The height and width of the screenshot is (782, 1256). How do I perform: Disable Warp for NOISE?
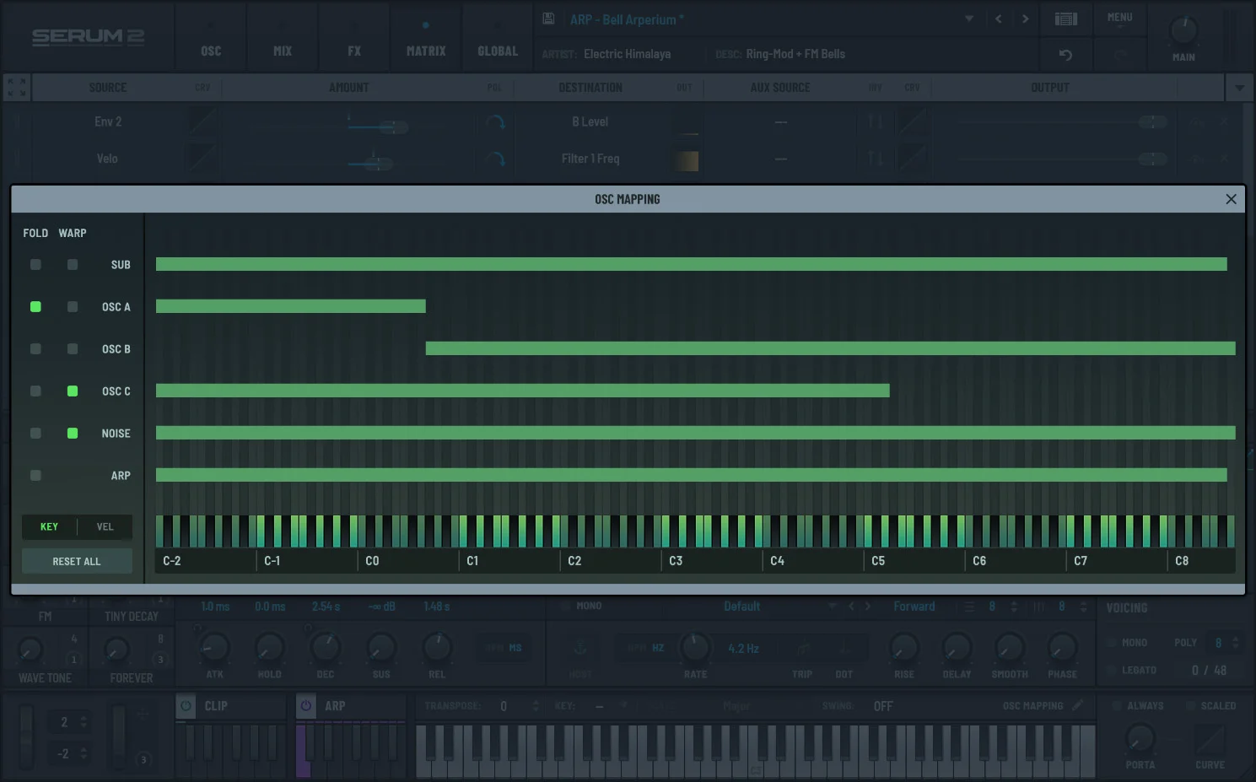[73, 434]
